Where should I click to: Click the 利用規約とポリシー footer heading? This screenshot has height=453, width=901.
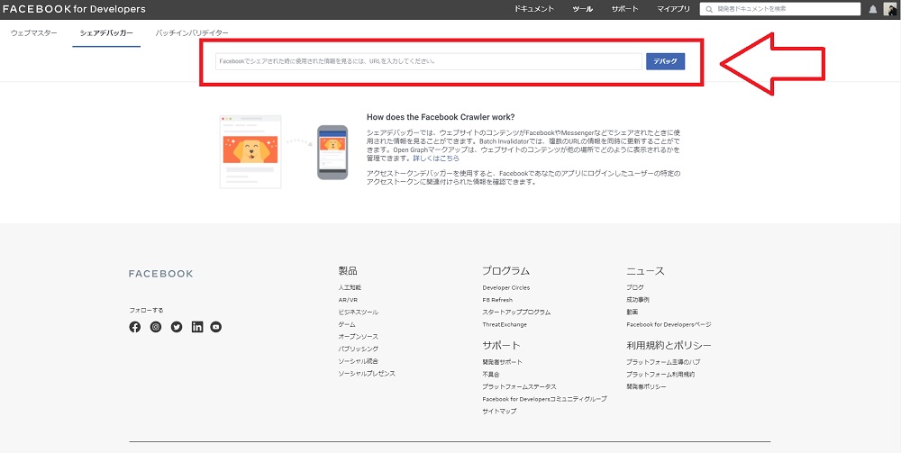669,346
